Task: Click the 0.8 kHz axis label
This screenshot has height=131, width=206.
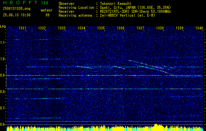Action: pos(2,92)
